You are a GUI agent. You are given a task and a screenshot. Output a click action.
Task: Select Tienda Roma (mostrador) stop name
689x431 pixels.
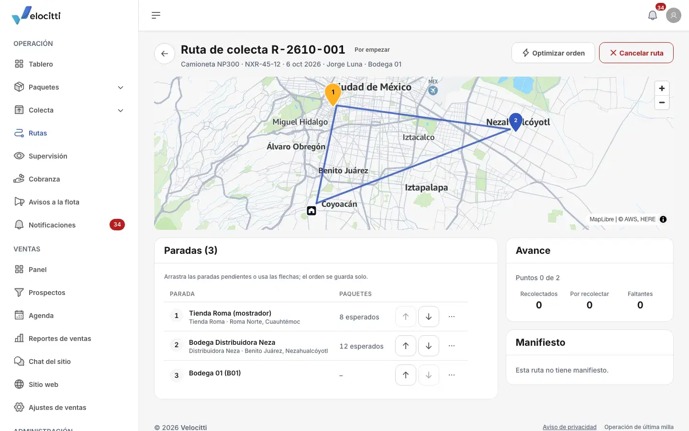click(230, 313)
